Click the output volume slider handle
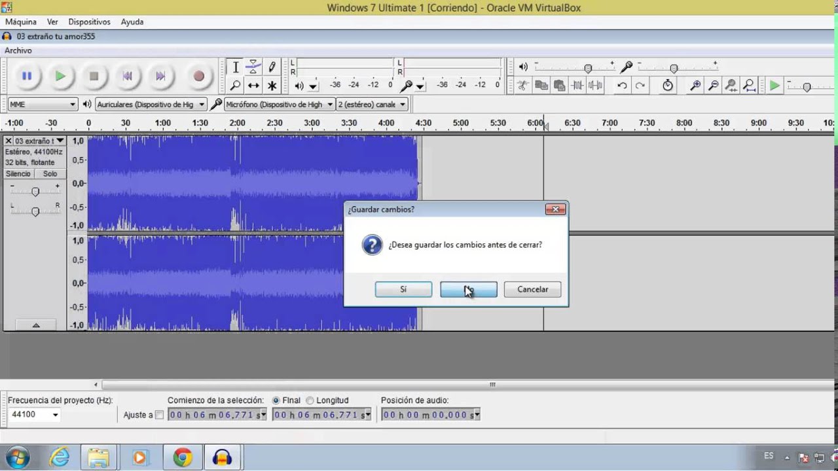The height and width of the screenshot is (471, 838). 588,69
